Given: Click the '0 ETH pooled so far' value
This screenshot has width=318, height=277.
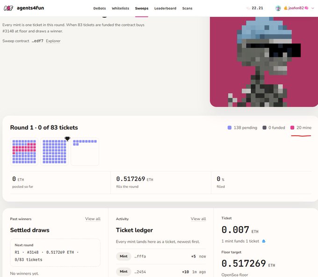Looking at the screenshot, I should 18,179.
